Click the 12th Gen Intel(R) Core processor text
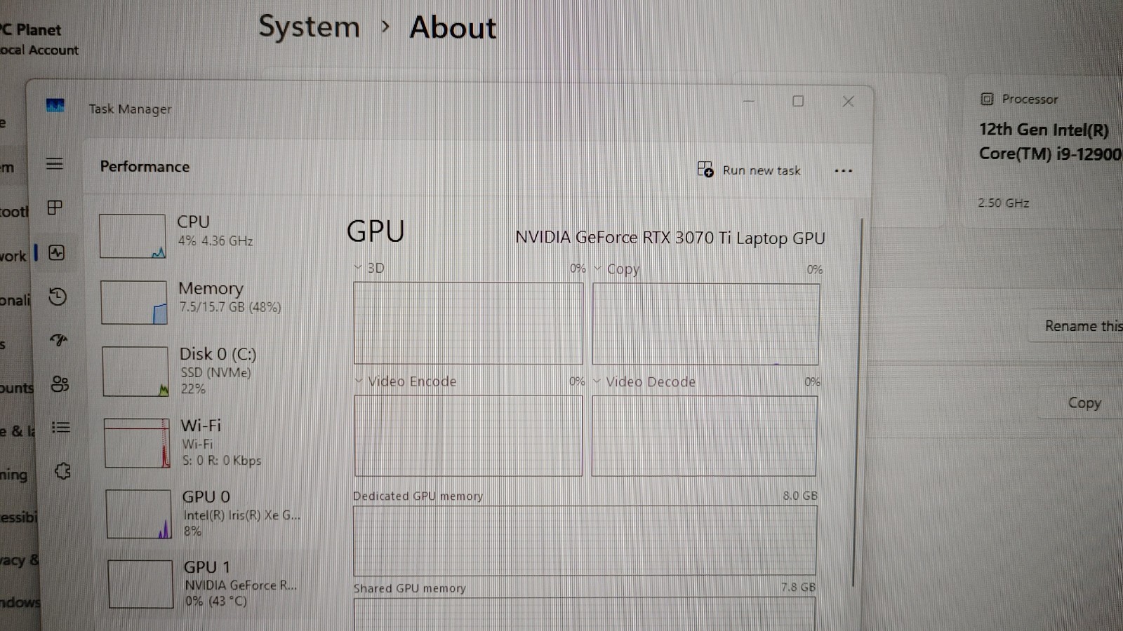This screenshot has width=1123, height=631. [1050, 142]
